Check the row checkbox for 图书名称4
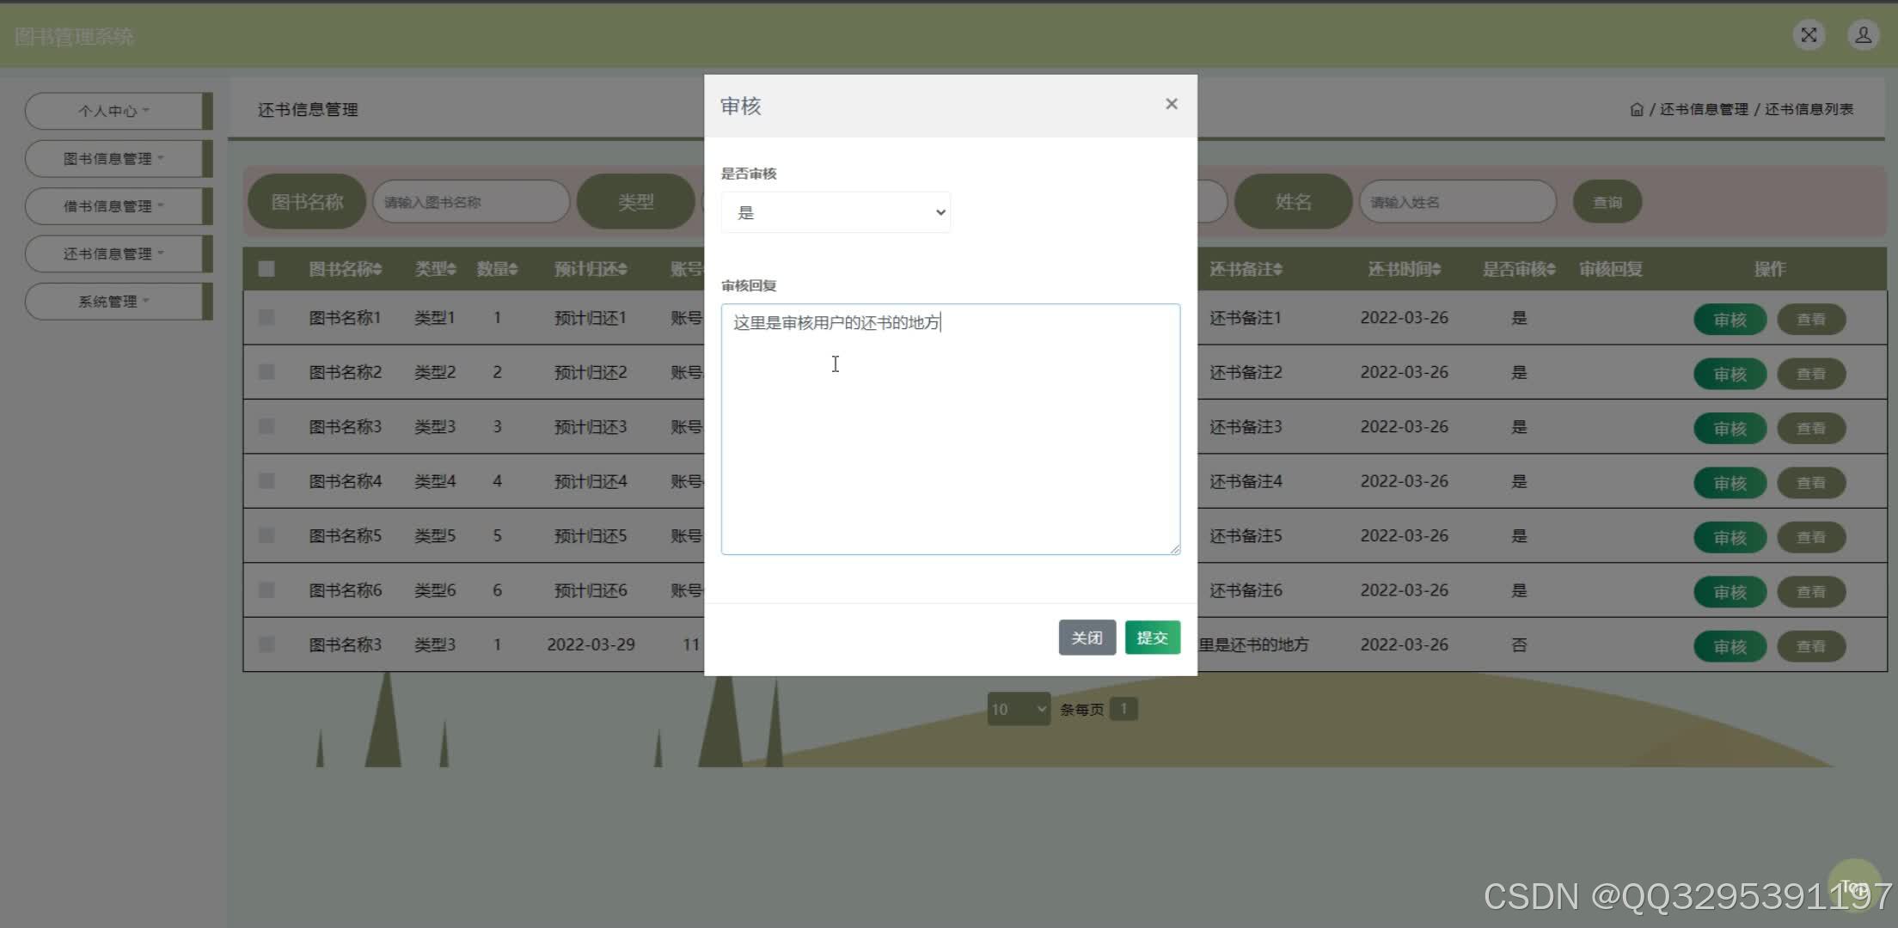1898x928 pixels. 266,481
